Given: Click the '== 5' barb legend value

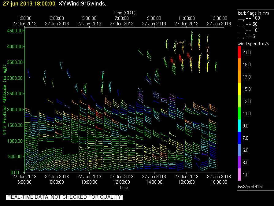Looking at the screenshot, I should point(250,36).
